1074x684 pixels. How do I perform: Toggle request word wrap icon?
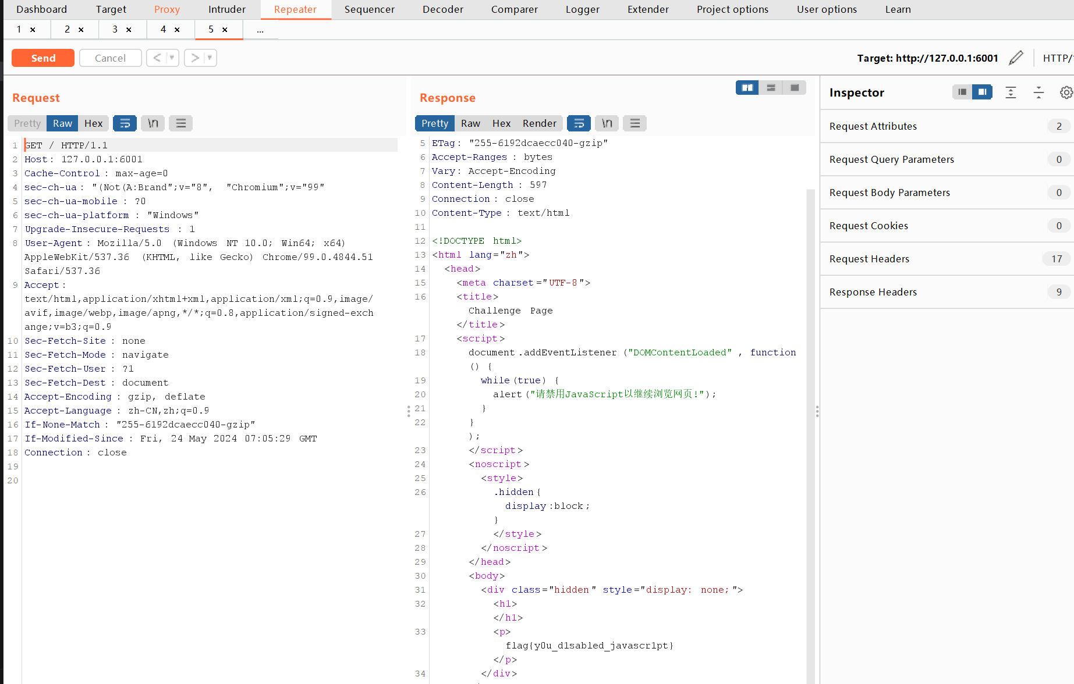click(125, 123)
